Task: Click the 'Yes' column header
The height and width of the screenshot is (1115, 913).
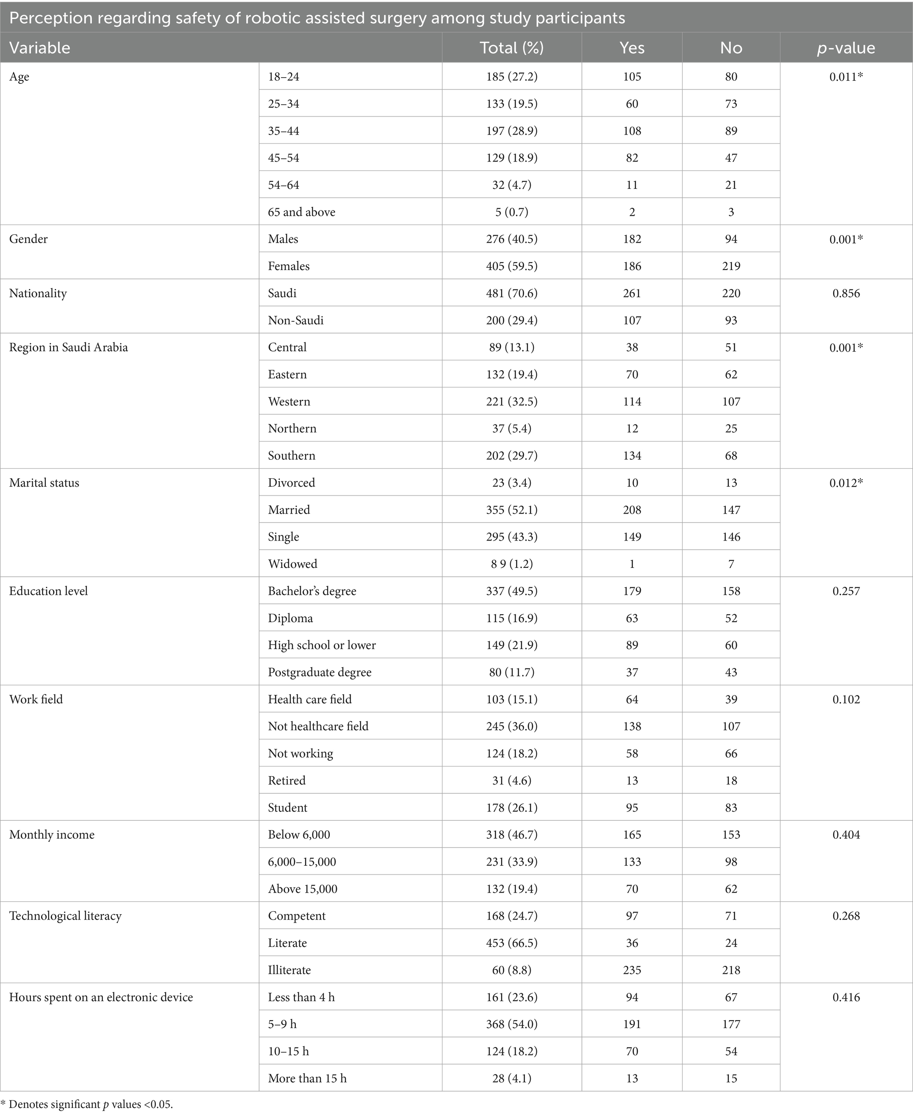Action: (632, 48)
